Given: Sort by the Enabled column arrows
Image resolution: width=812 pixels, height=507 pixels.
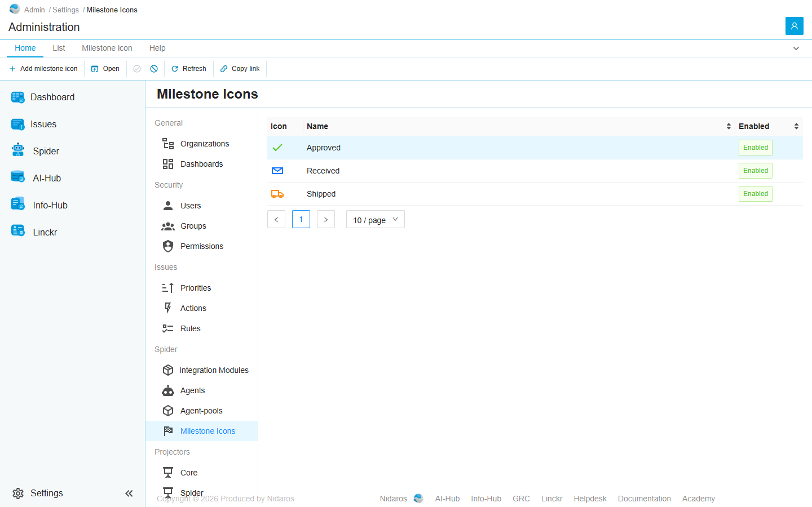Looking at the screenshot, I should click(x=796, y=126).
